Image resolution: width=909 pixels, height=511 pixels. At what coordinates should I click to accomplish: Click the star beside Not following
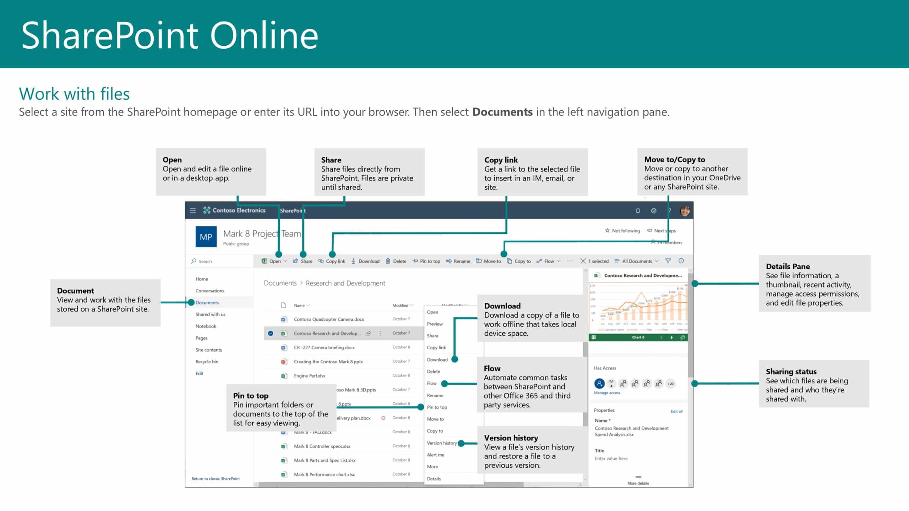pyautogui.click(x=607, y=230)
